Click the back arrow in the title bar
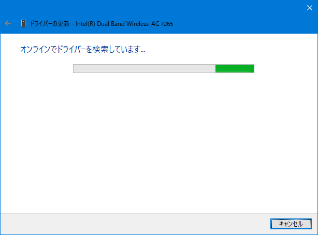Screen dimensions: 318x235 [x=8, y=23]
